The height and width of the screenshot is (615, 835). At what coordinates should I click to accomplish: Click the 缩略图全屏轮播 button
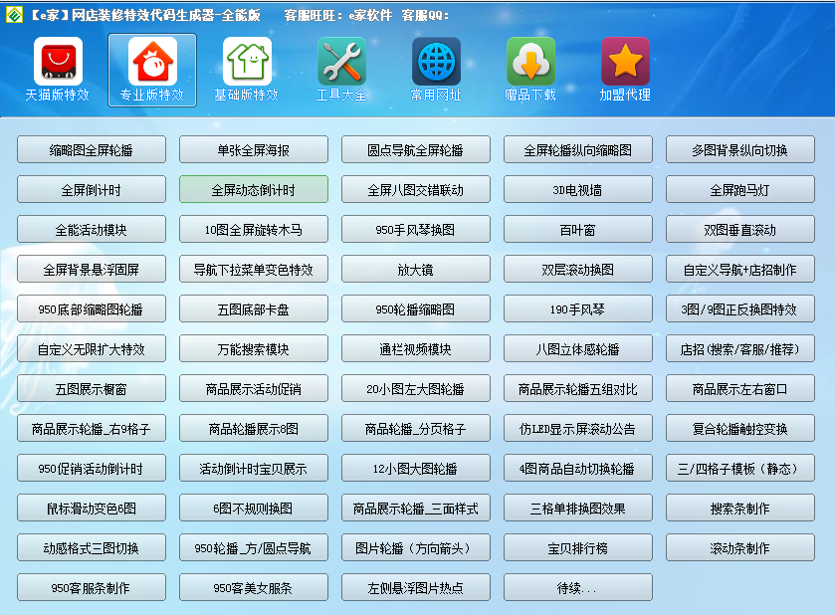[92, 150]
